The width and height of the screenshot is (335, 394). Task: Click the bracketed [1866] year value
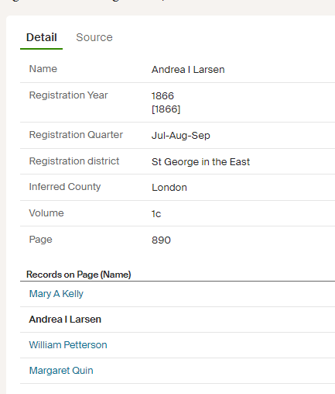[x=166, y=109]
